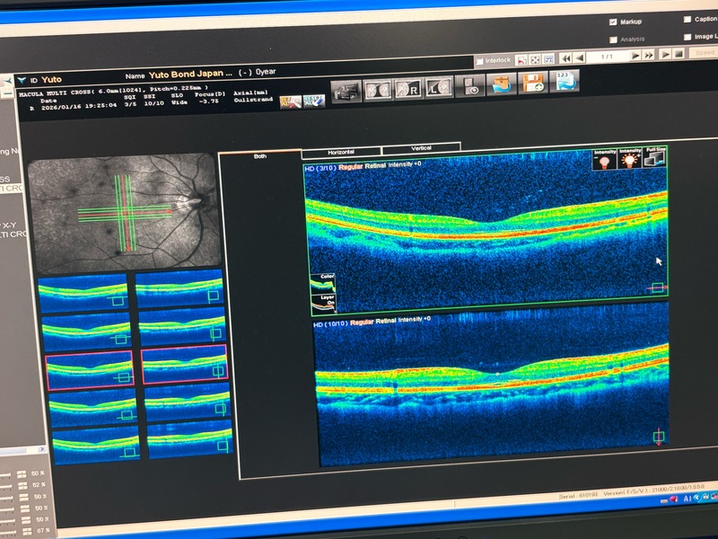This screenshot has height=539, width=718.
Task: Toggle the Markup checkbox
Action: pyautogui.click(x=613, y=22)
